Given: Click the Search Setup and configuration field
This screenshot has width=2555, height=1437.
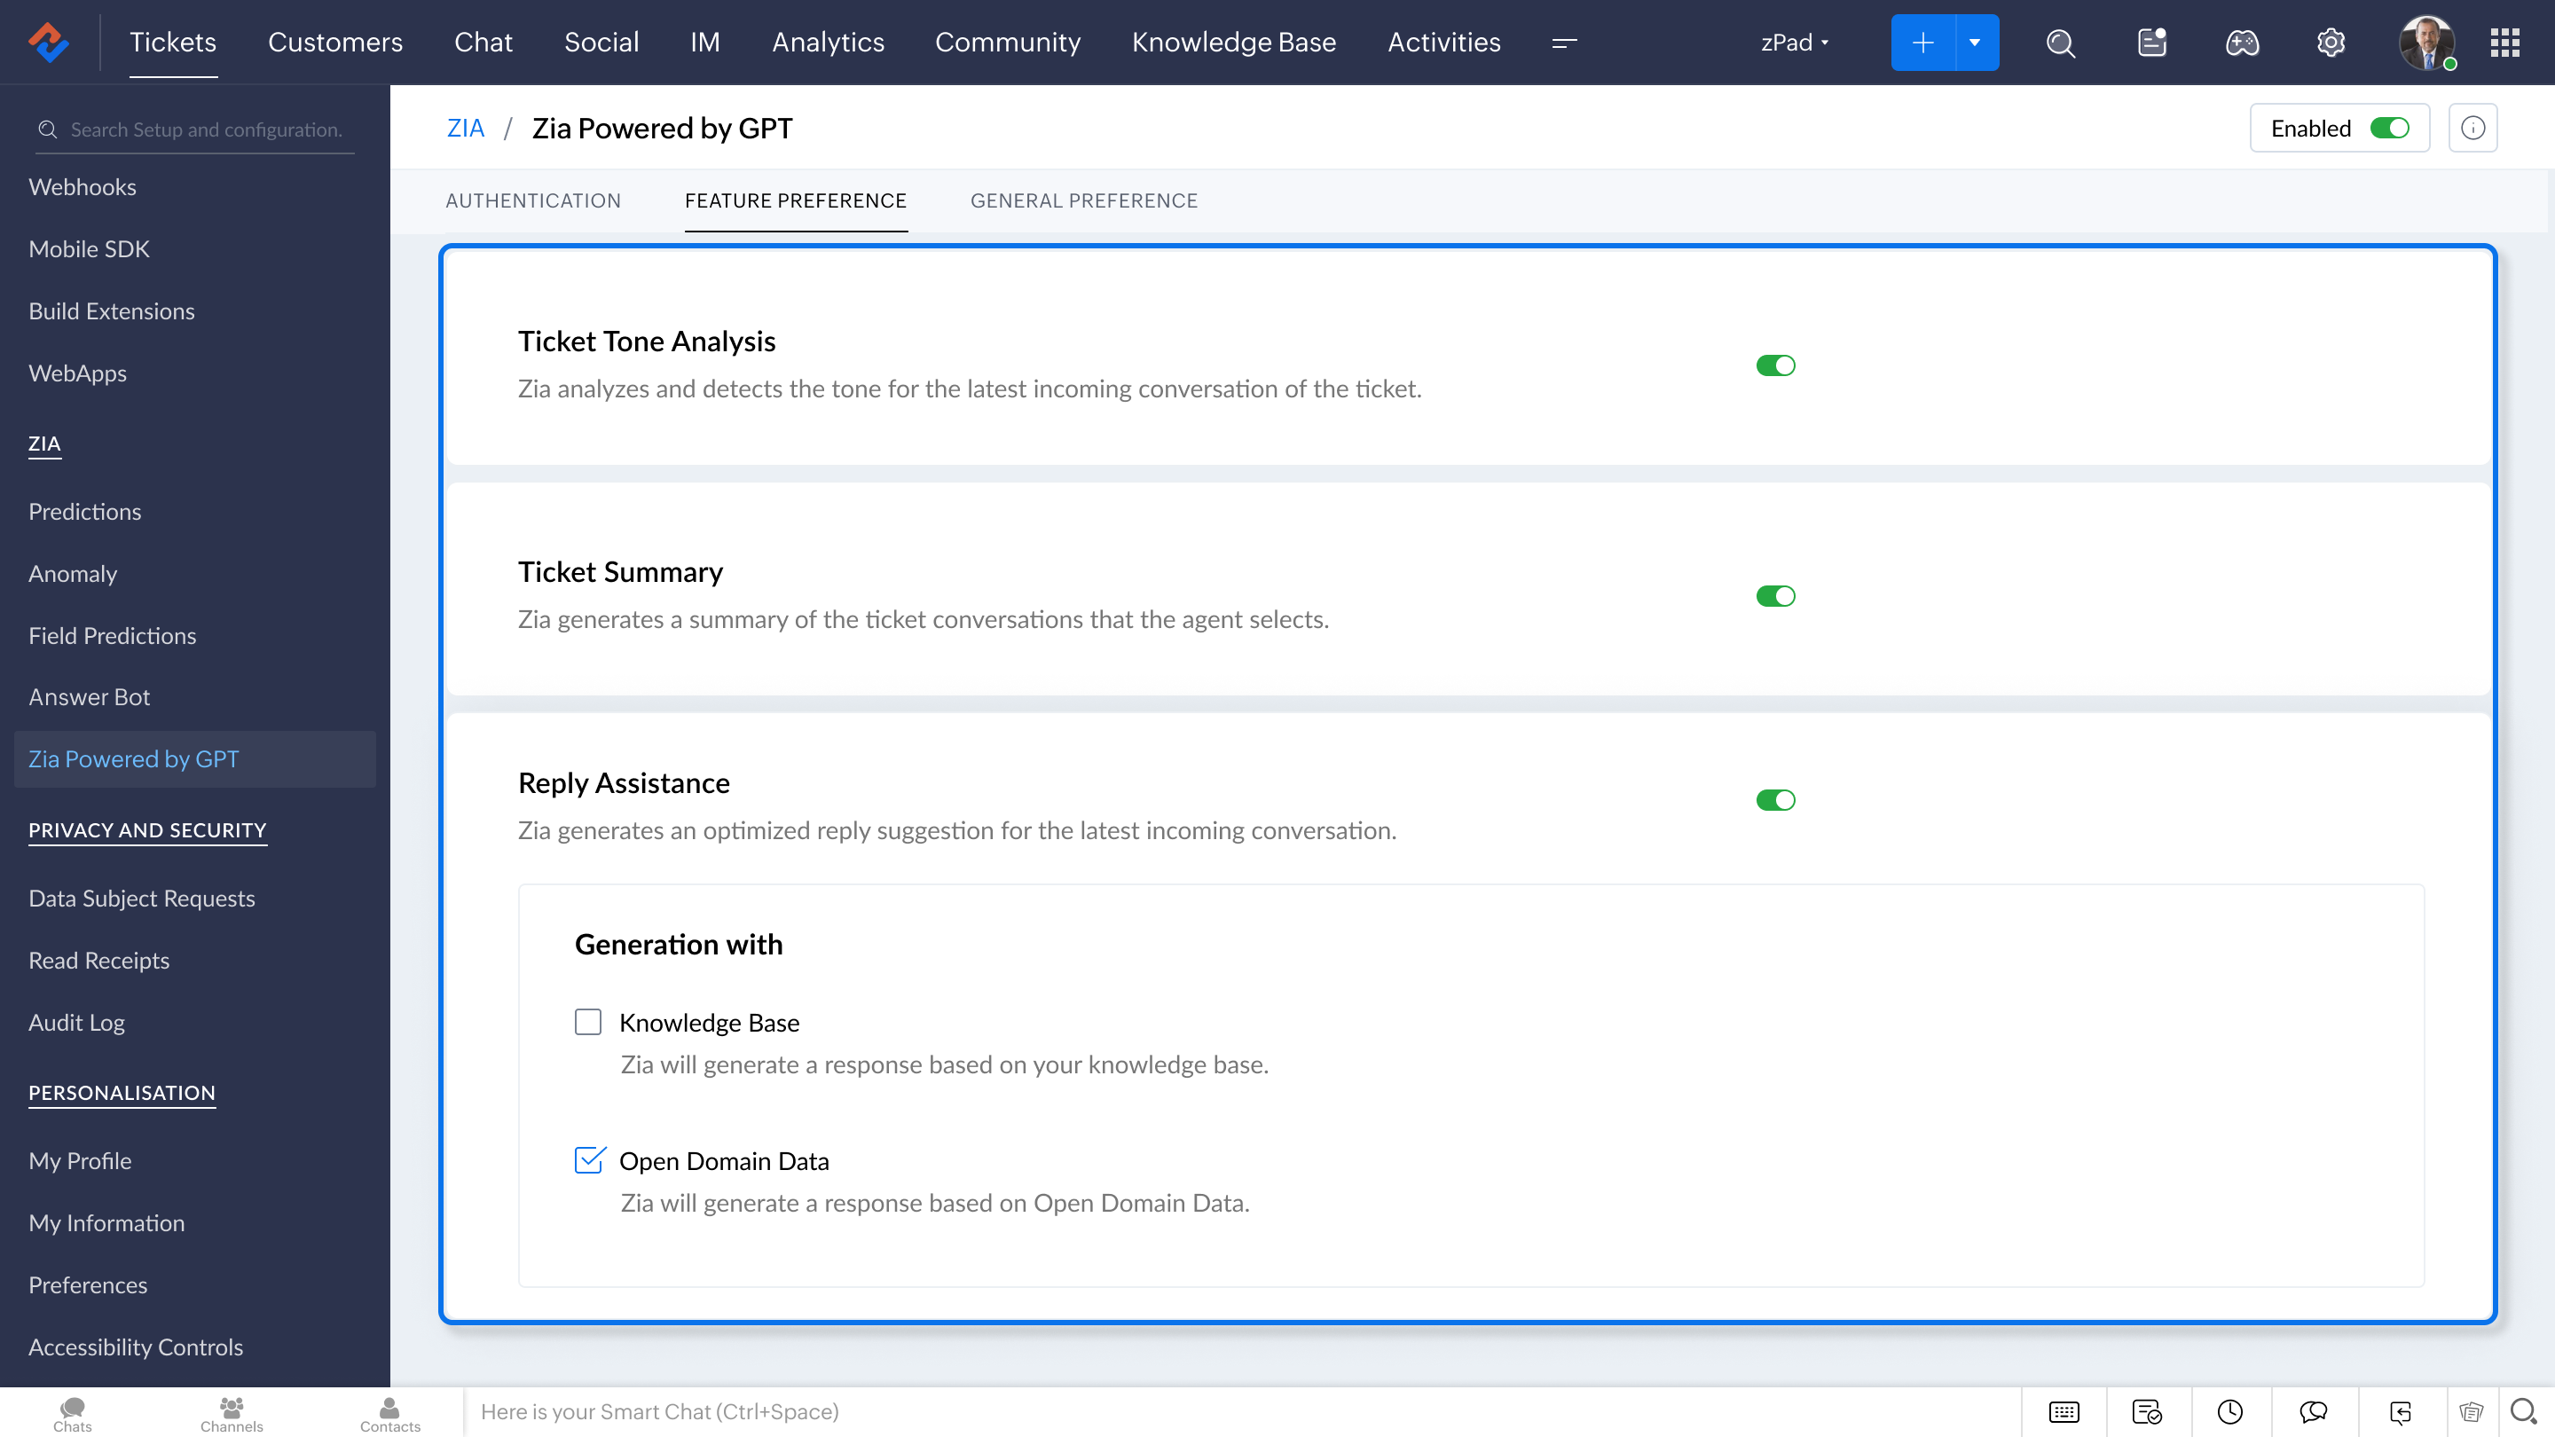Looking at the screenshot, I should 207,130.
